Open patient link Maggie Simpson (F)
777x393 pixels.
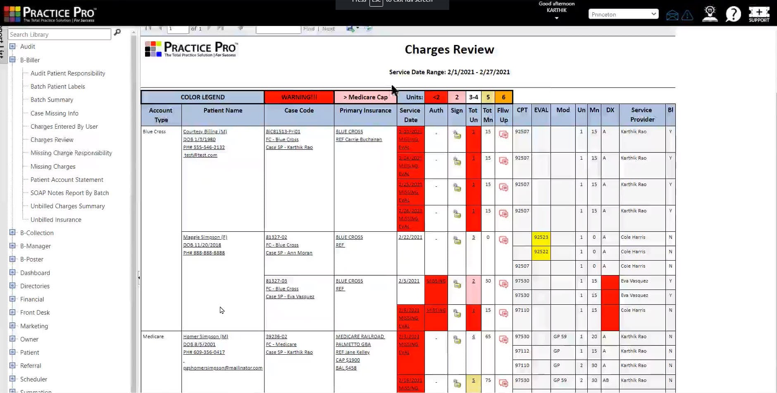(205, 237)
